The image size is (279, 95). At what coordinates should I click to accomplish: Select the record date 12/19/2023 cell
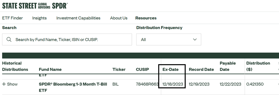pos(199,84)
